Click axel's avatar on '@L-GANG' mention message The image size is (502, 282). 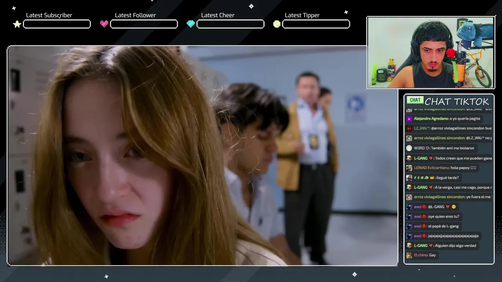coord(409,207)
